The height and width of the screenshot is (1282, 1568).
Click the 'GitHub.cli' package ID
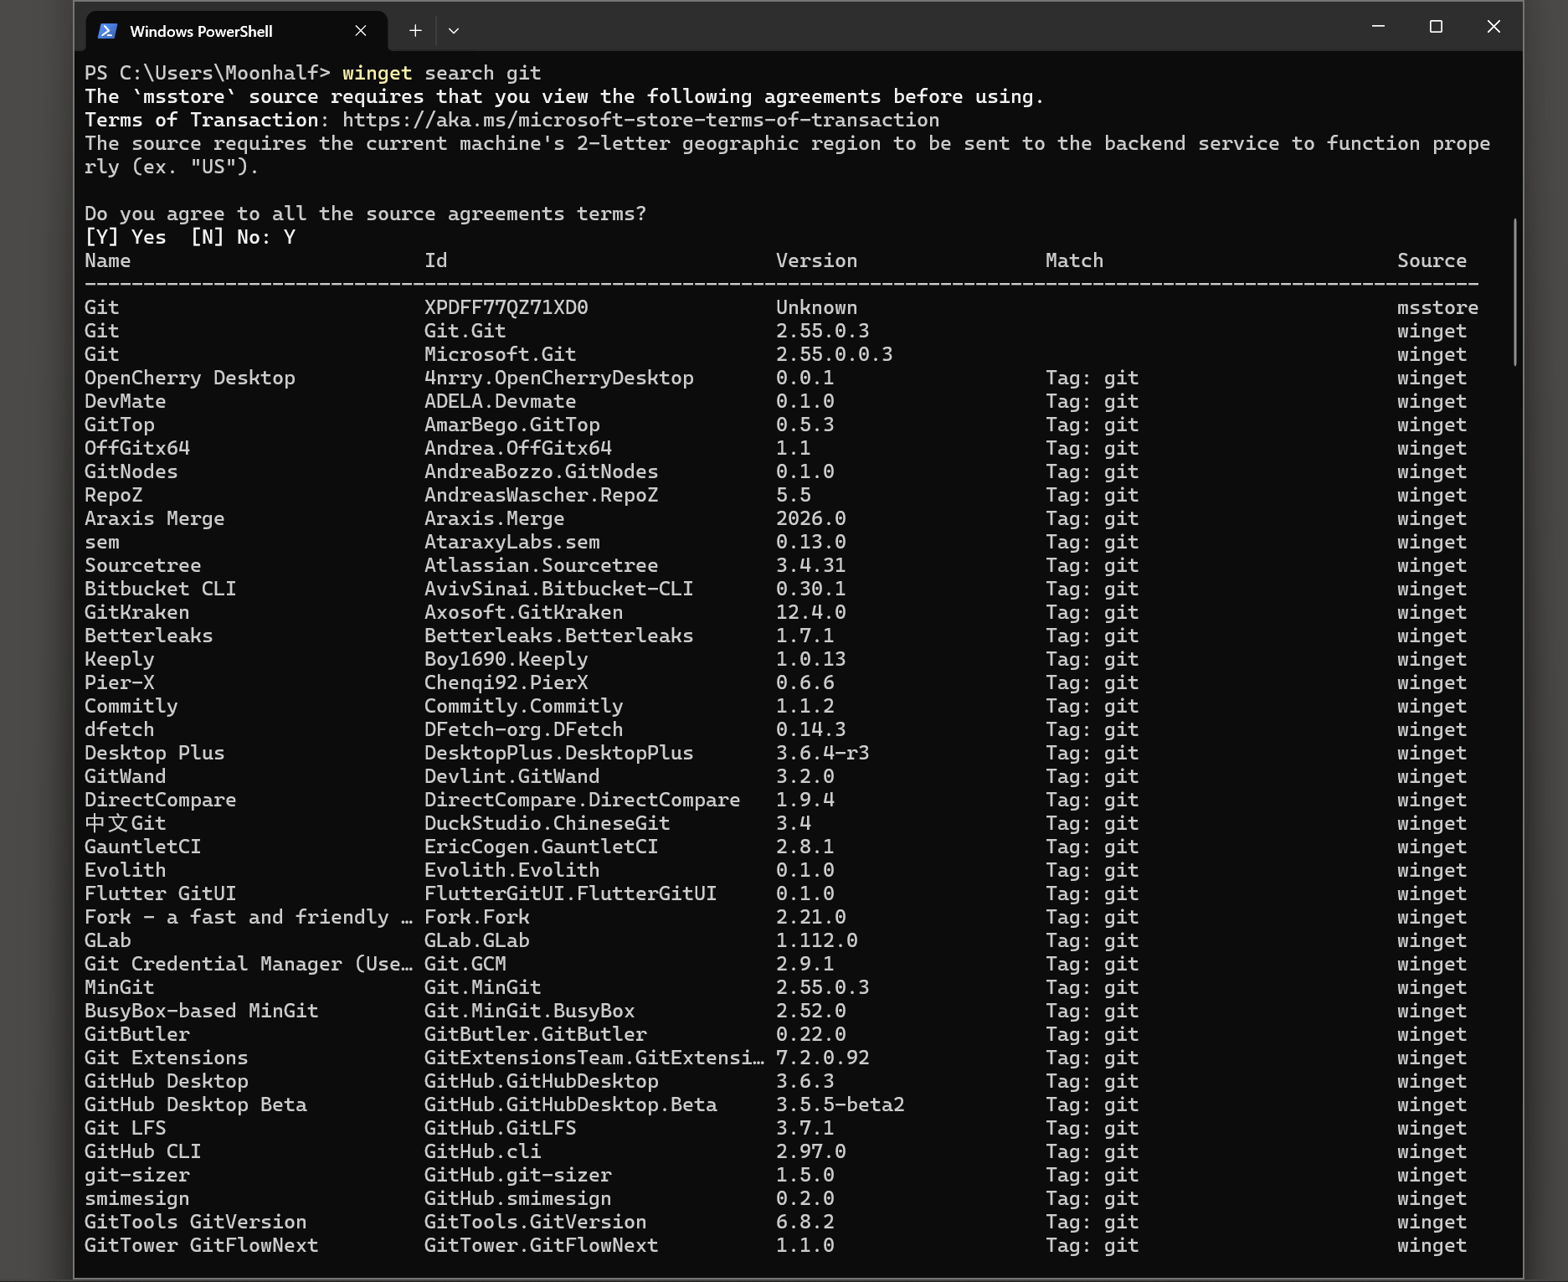pos(482,1151)
